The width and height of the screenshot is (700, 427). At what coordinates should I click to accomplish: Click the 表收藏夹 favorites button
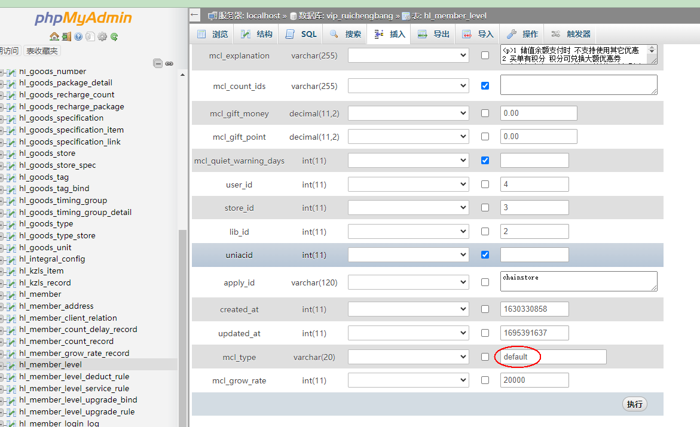pos(42,51)
